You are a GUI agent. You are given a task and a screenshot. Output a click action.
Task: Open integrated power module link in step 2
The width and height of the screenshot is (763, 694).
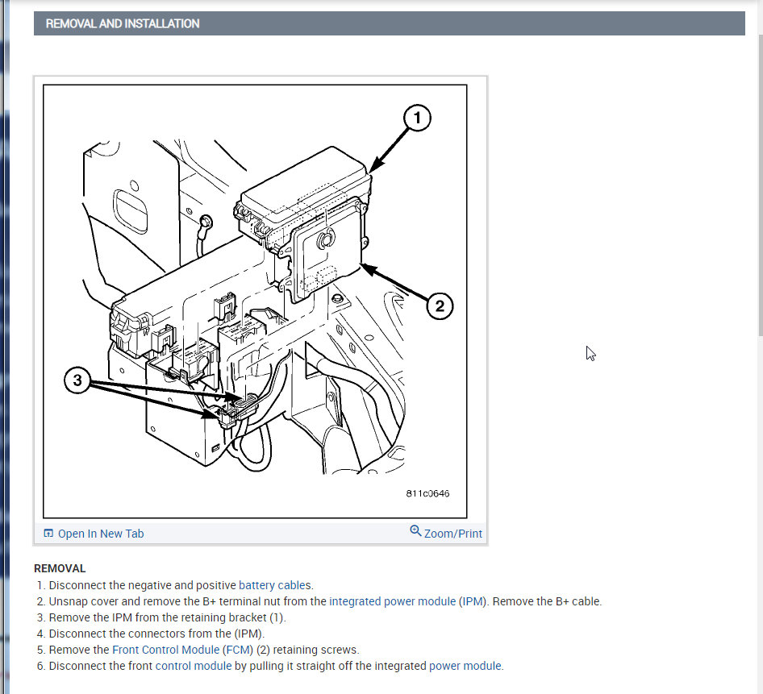[x=392, y=601]
